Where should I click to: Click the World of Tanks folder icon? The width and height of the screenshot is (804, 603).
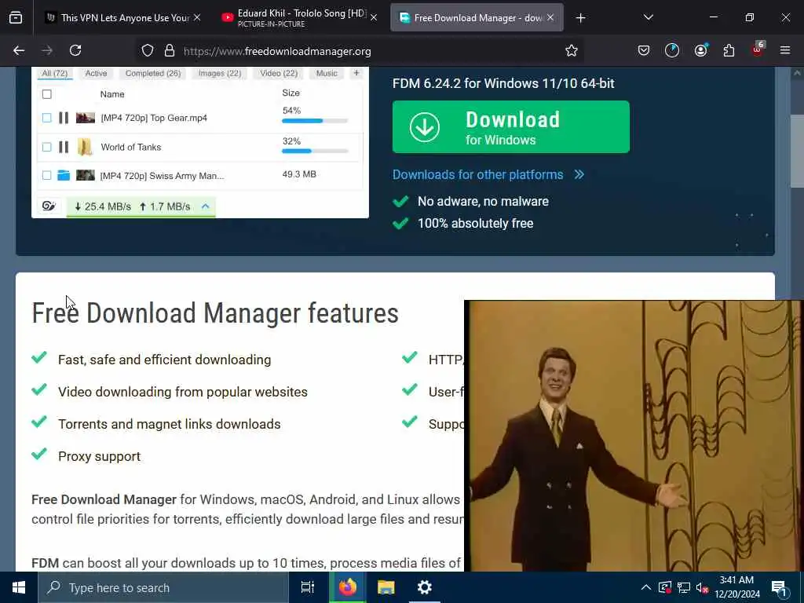(x=85, y=147)
